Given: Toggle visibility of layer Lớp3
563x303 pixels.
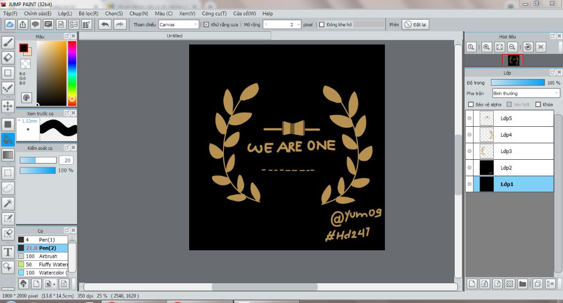Looking at the screenshot, I should pyautogui.click(x=470, y=151).
